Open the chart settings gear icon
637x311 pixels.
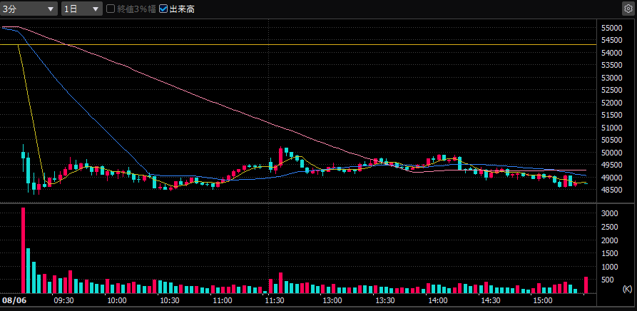[628, 9]
